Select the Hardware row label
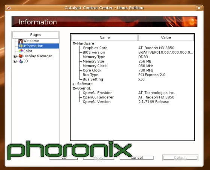 click(85, 43)
